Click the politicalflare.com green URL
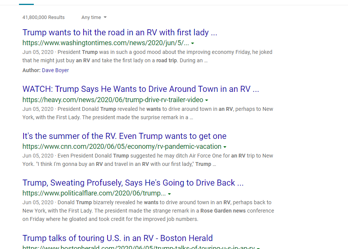 pos(94,193)
